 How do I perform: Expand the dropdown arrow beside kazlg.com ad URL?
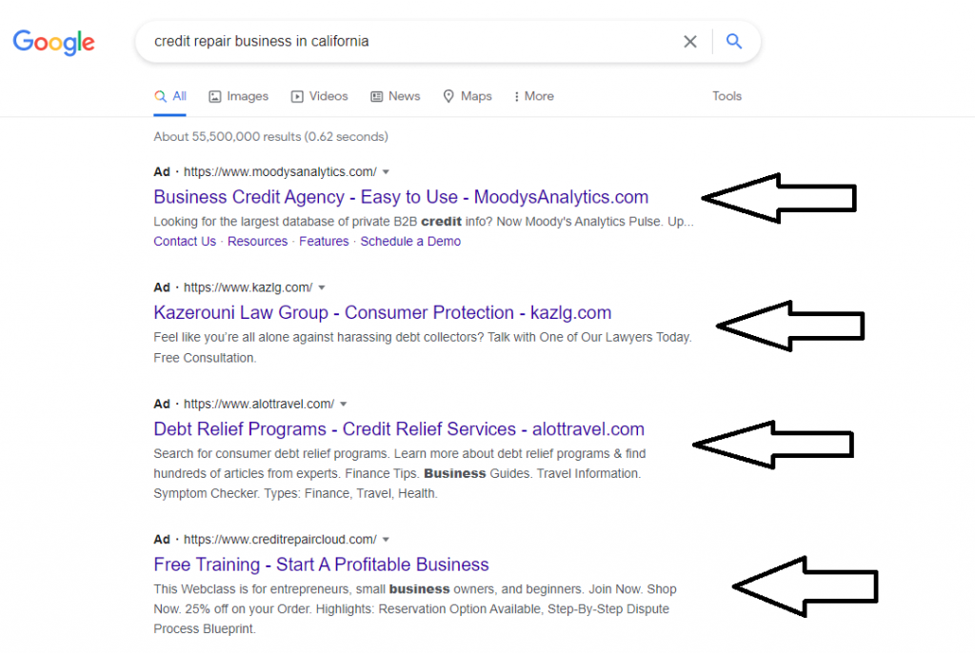tap(322, 287)
